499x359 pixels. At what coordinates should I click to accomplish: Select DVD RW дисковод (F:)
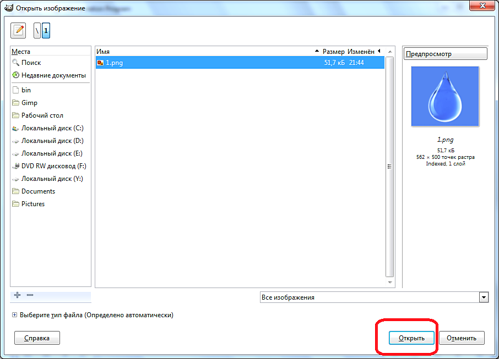tap(51, 166)
